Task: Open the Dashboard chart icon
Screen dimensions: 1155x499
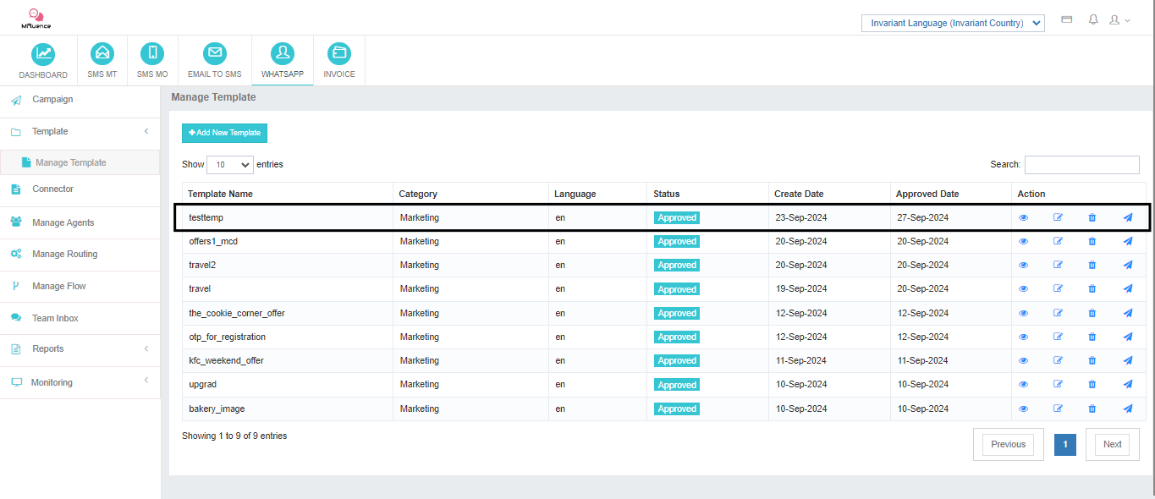Action: (x=42, y=54)
